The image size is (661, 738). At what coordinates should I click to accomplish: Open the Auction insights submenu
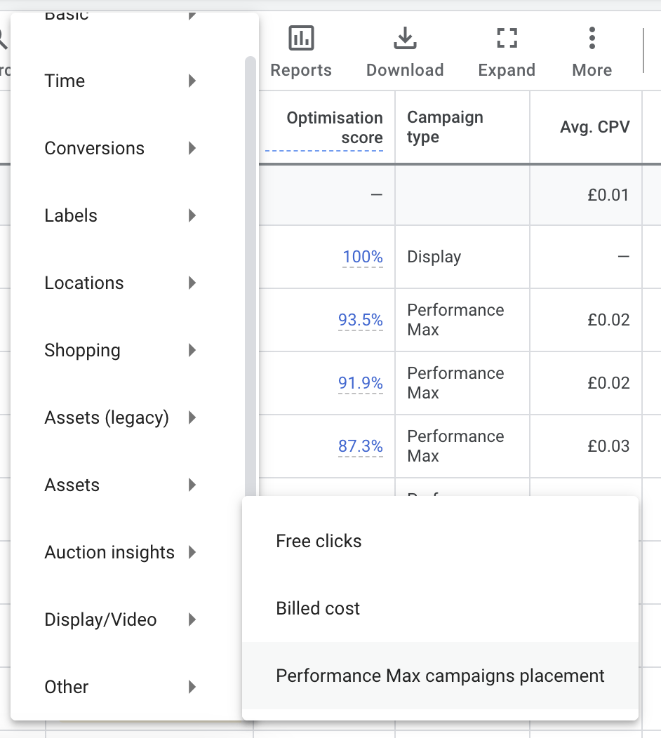pyautogui.click(x=109, y=552)
